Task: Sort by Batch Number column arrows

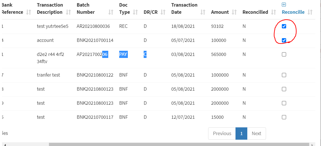Action: coord(111,12)
